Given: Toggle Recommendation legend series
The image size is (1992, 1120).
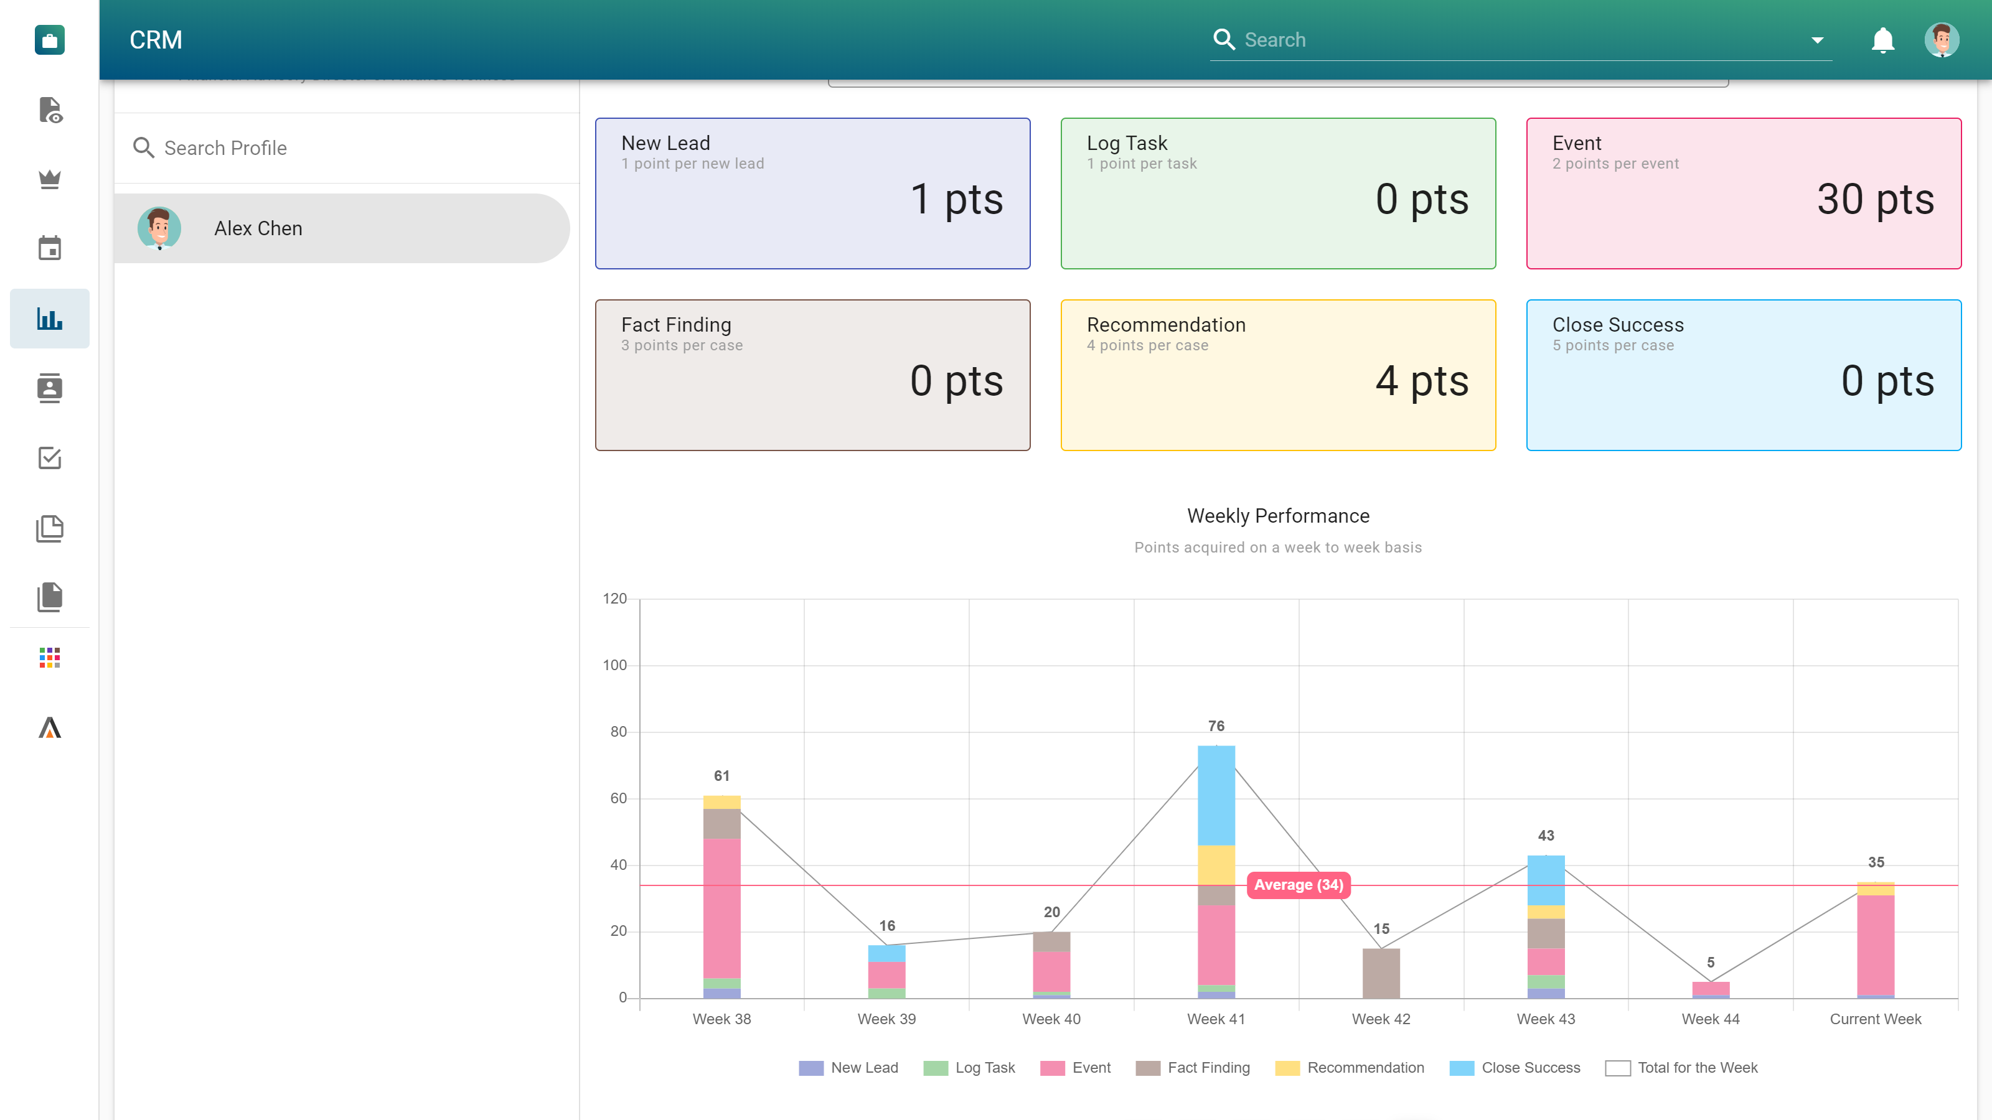Looking at the screenshot, I should tap(1350, 1068).
